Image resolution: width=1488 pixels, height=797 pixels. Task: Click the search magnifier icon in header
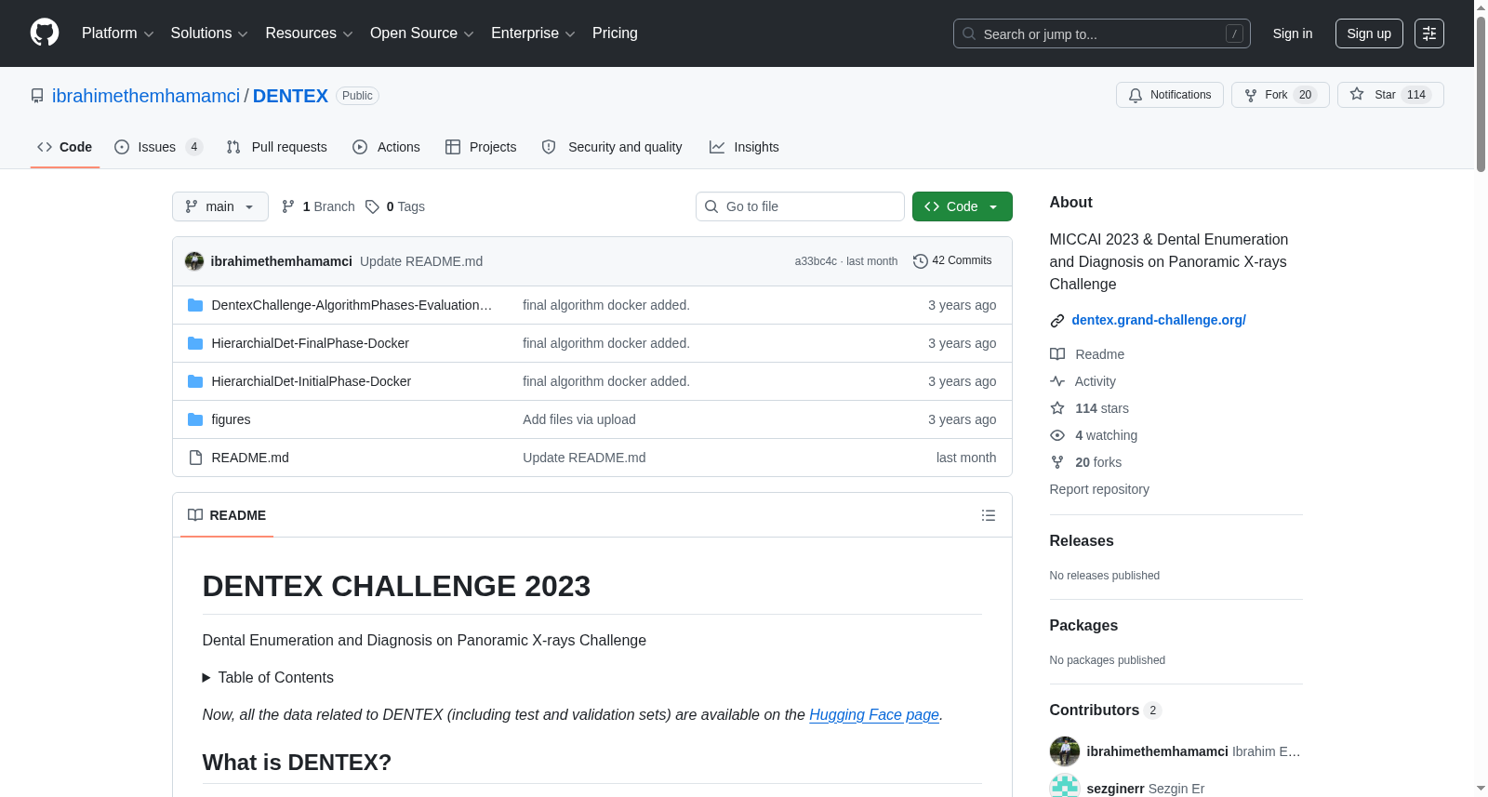969,33
